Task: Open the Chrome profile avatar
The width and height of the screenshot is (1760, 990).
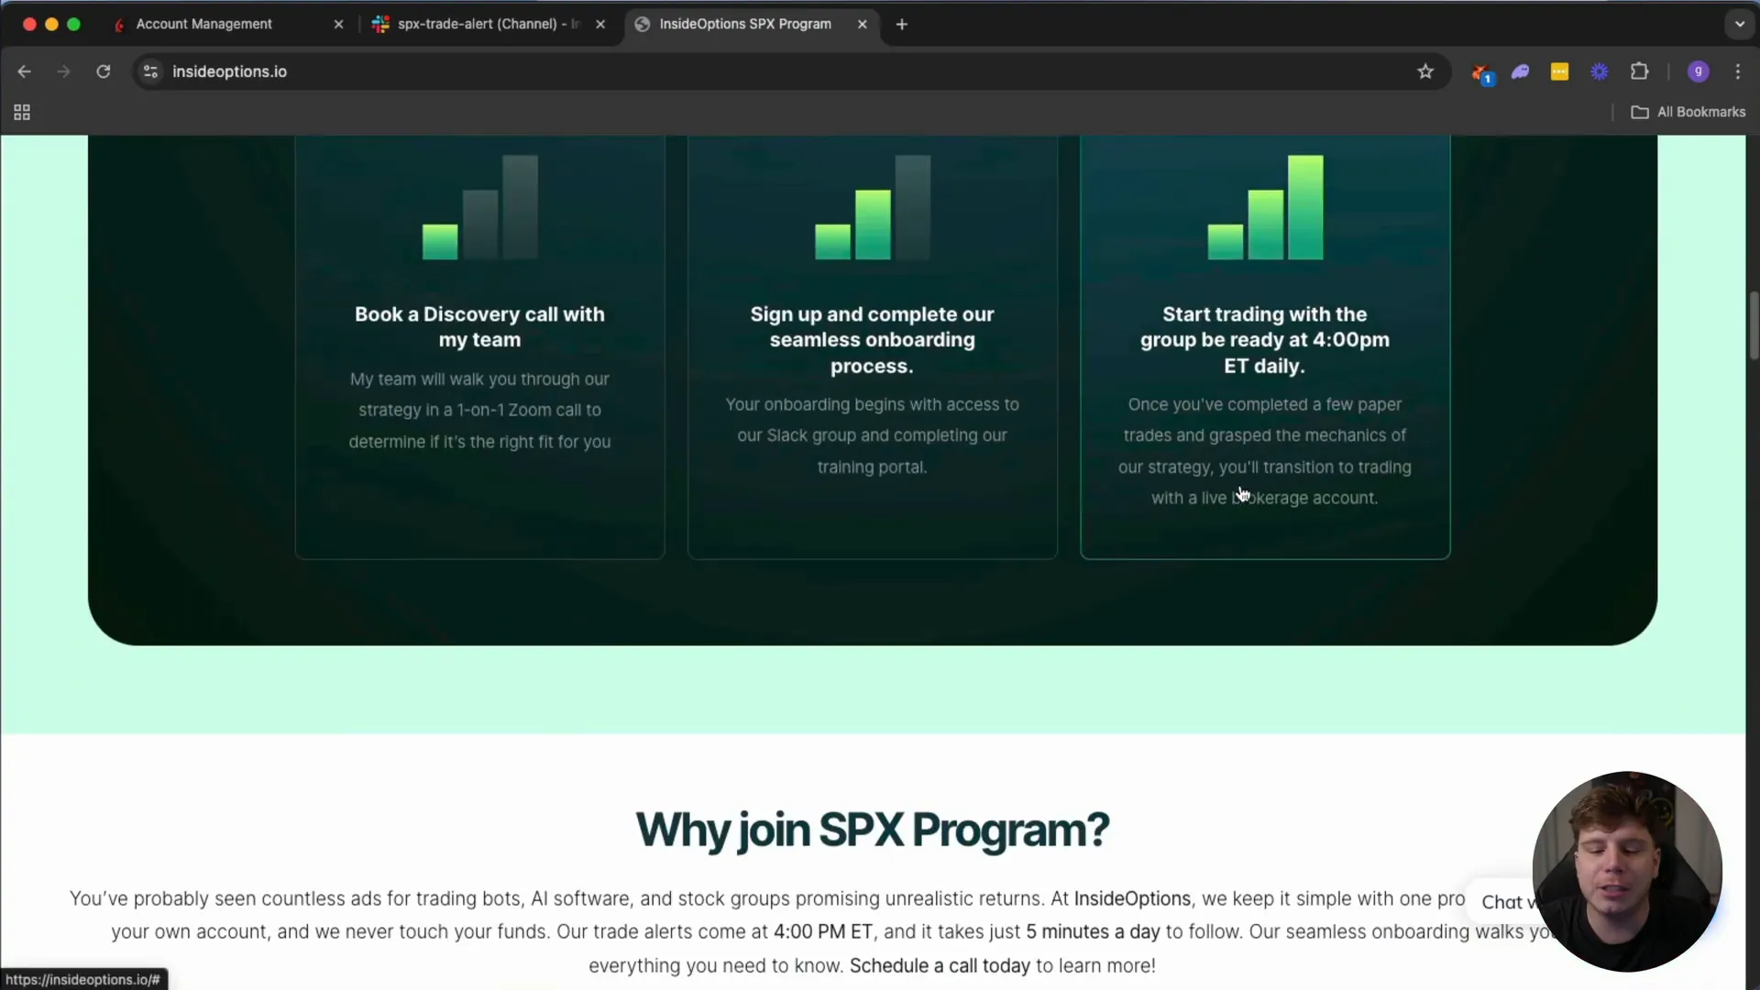Action: click(1698, 71)
